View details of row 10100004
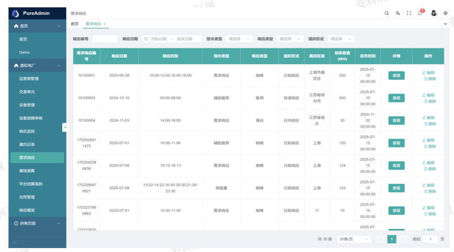This screenshot has height=252, width=454. coord(396,121)
